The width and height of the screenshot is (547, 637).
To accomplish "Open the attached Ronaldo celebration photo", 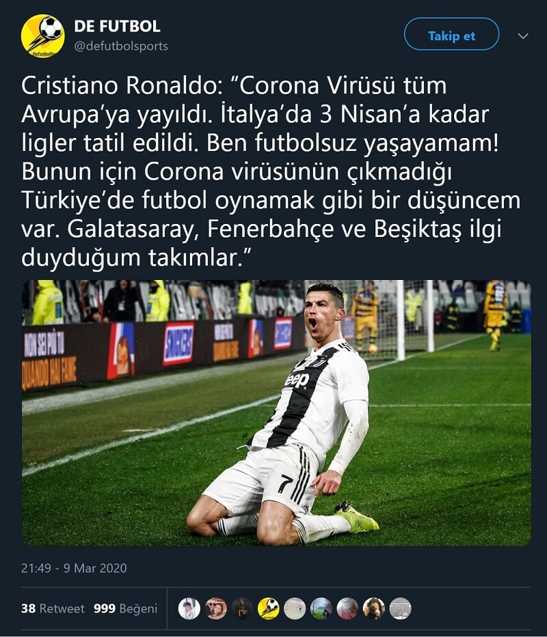I will 276,413.
